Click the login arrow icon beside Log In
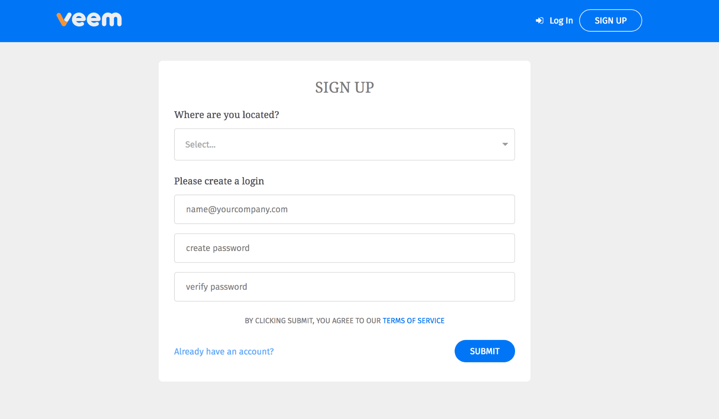719x419 pixels. [539, 21]
